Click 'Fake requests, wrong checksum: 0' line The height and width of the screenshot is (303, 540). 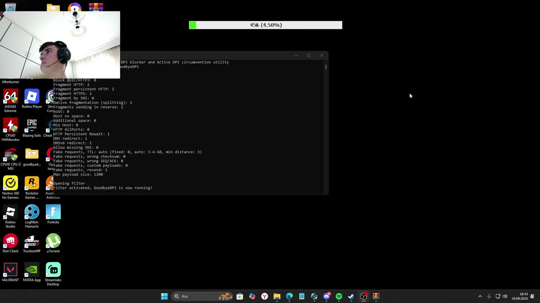89,157
